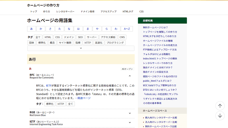Open 「robots.txt」の記述例とサンプル link
The width and height of the screenshot is (228, 128).
coord(161,94)
